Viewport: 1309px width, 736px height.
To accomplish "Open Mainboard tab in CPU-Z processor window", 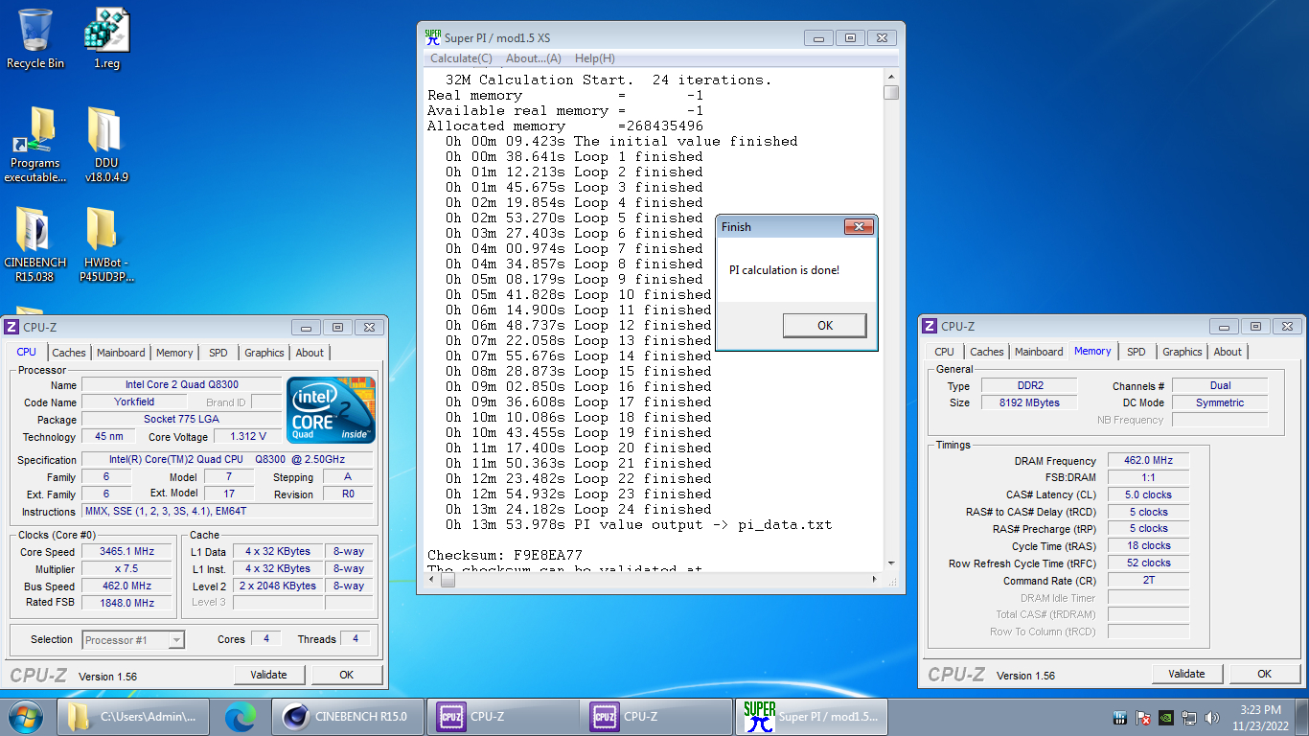I will click(121, 353).
